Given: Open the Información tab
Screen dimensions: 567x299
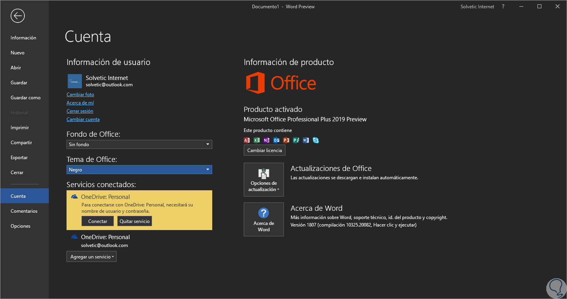Looking at the screenshot, I should point(24,38).
